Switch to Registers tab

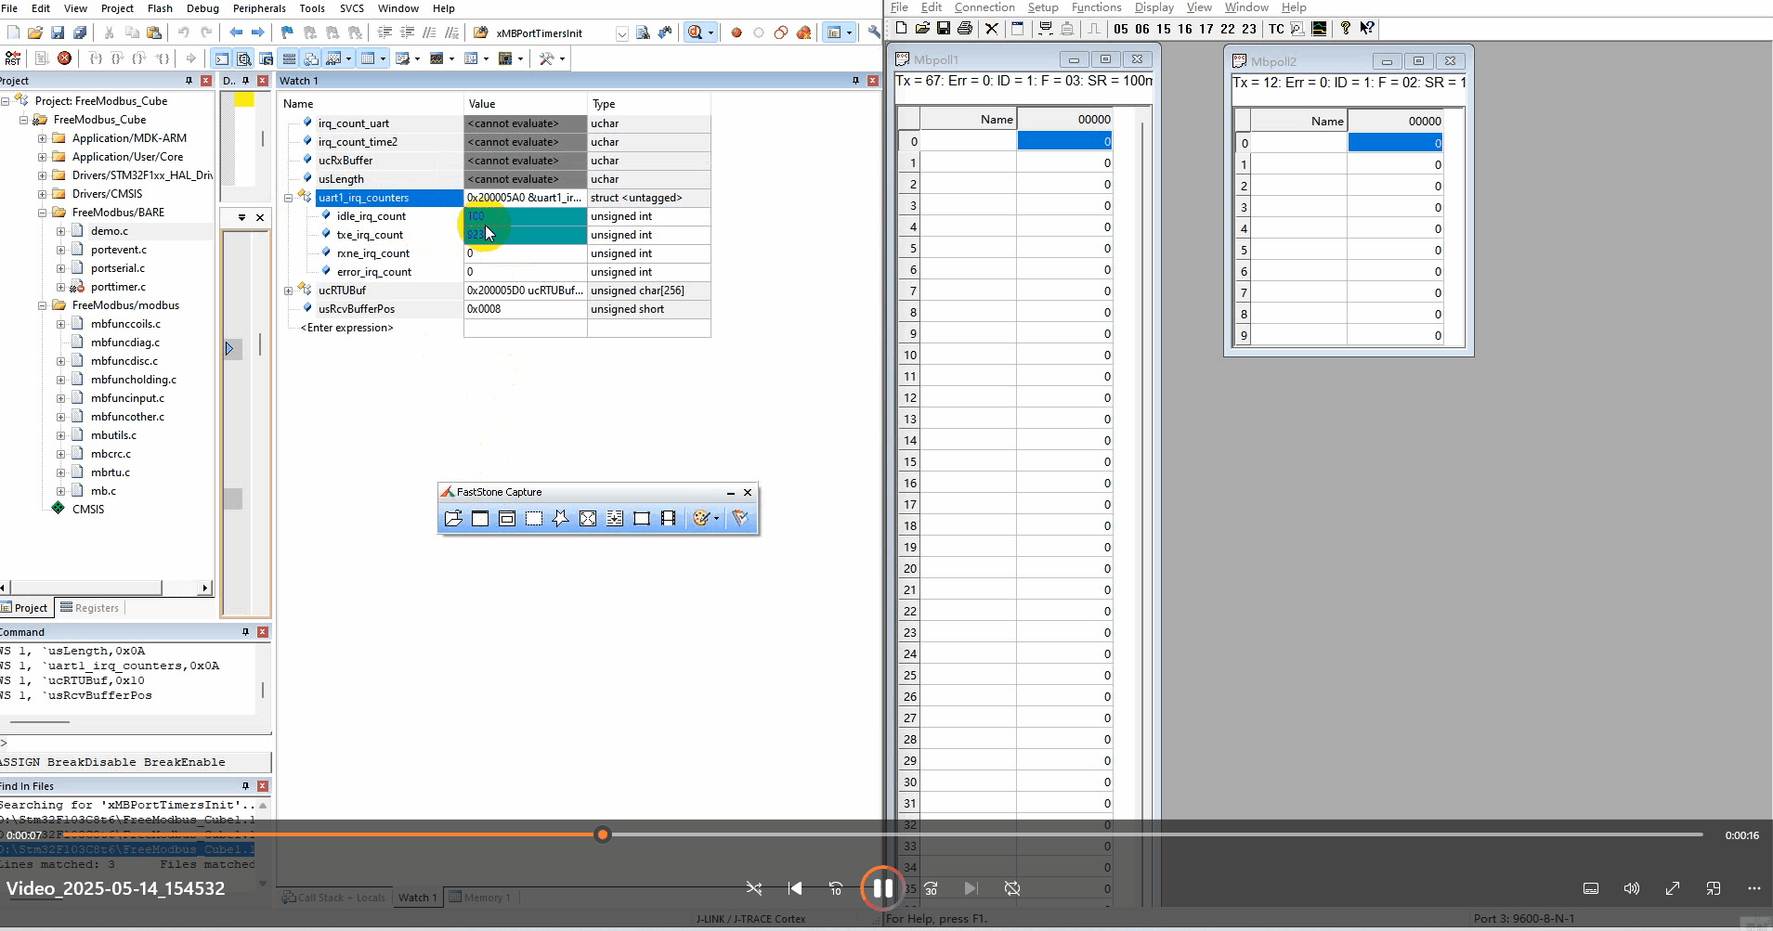pyautogui.click(x=89, y=608)
